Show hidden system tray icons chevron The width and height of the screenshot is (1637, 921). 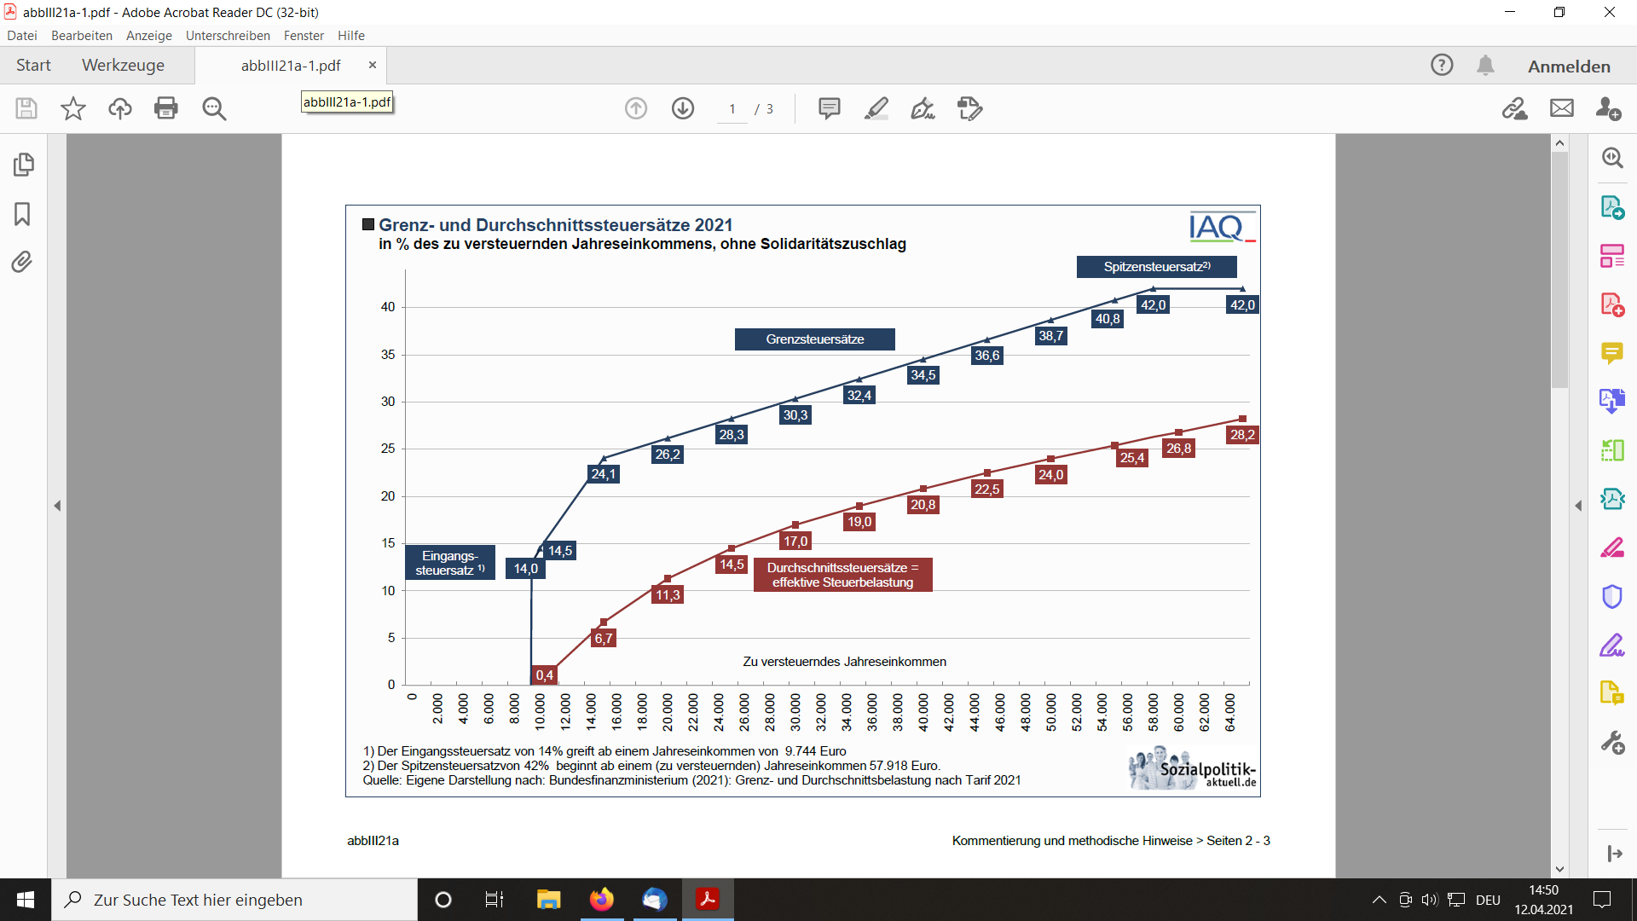(1379, 900)
